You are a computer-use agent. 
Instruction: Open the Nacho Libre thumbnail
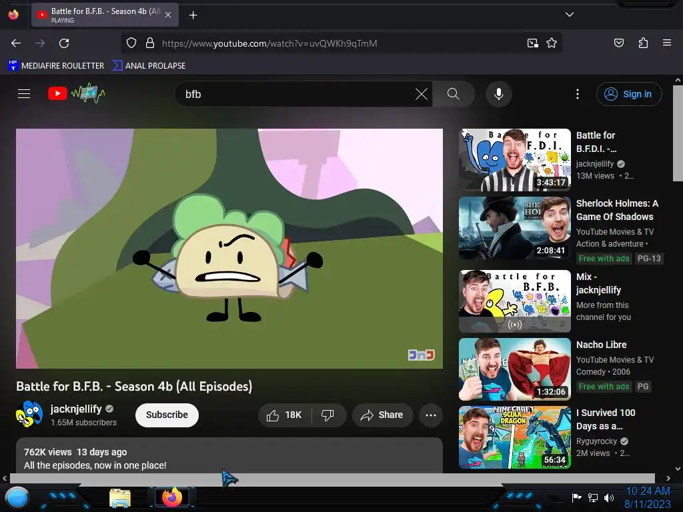click(x=515, y=369)
